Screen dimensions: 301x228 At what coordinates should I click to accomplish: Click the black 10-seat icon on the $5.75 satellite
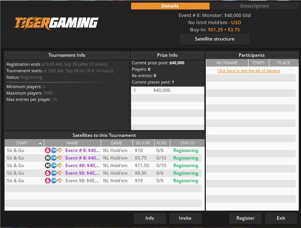point(48,158)
